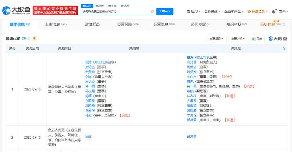The image size is (292, 152).
Task: Click the 变更后 column header
Action: (x=236, y=48)
